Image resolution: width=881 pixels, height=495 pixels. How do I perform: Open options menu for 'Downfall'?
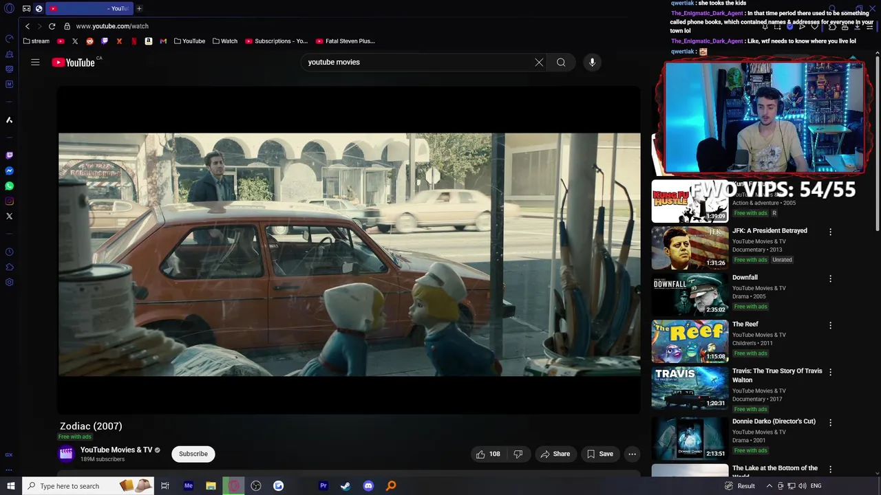pos(830,279)
